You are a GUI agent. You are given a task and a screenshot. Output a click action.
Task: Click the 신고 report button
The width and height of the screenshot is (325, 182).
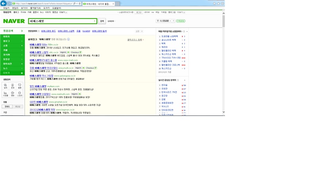coord(137,31)
